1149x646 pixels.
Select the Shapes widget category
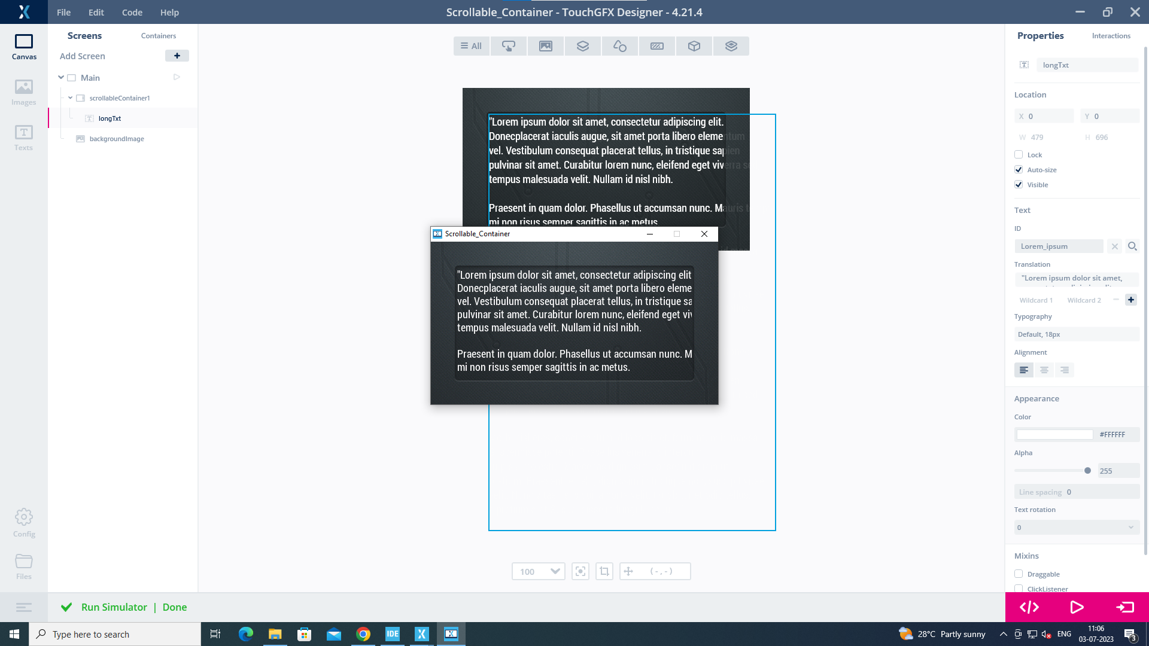619,45
